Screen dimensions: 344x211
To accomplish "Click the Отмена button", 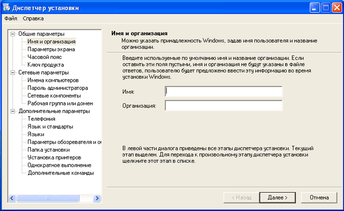I will coord(319,198).
